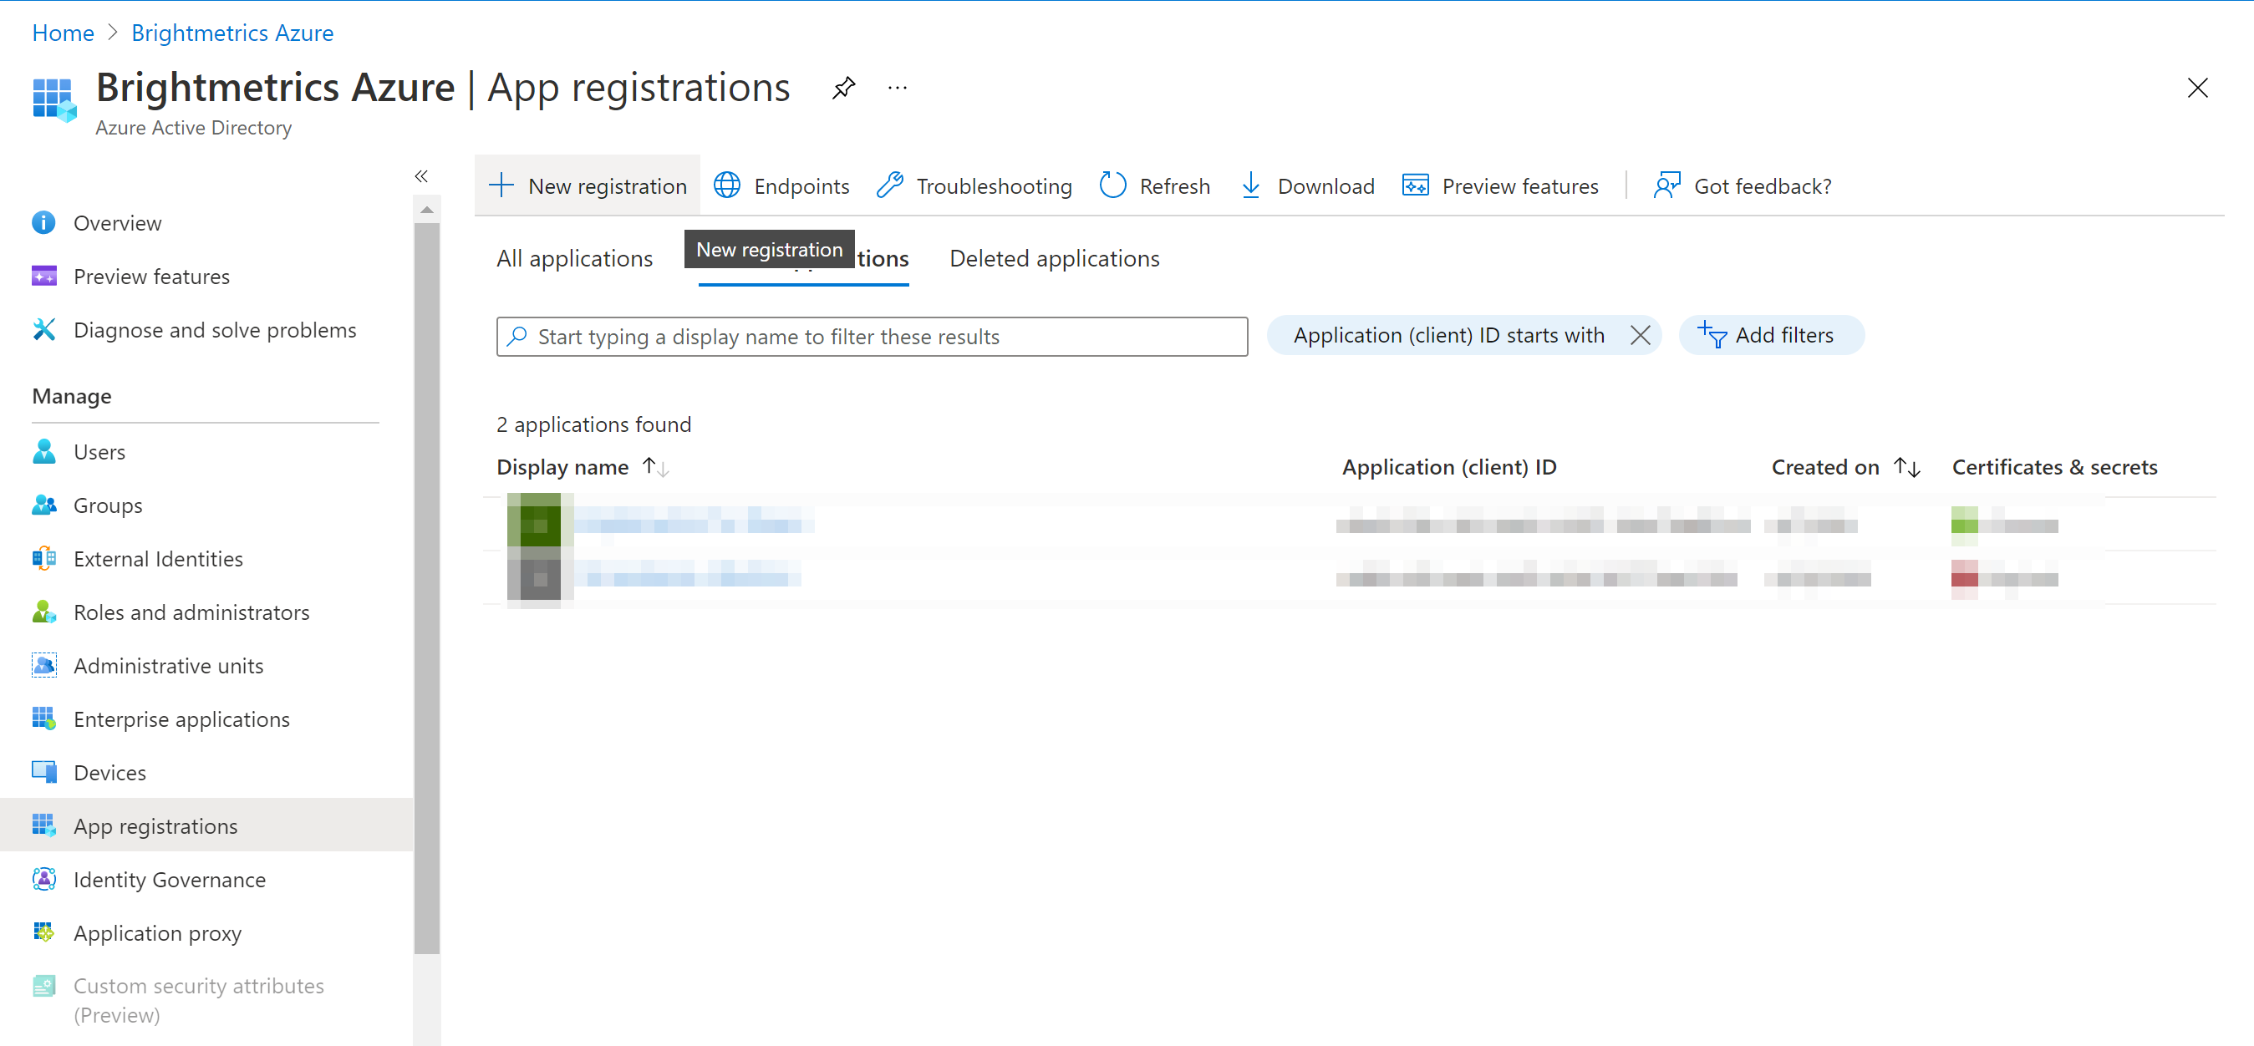The image size is (2254, 1046).
Task: Click the Users person icon
Action: pos(43,451)
